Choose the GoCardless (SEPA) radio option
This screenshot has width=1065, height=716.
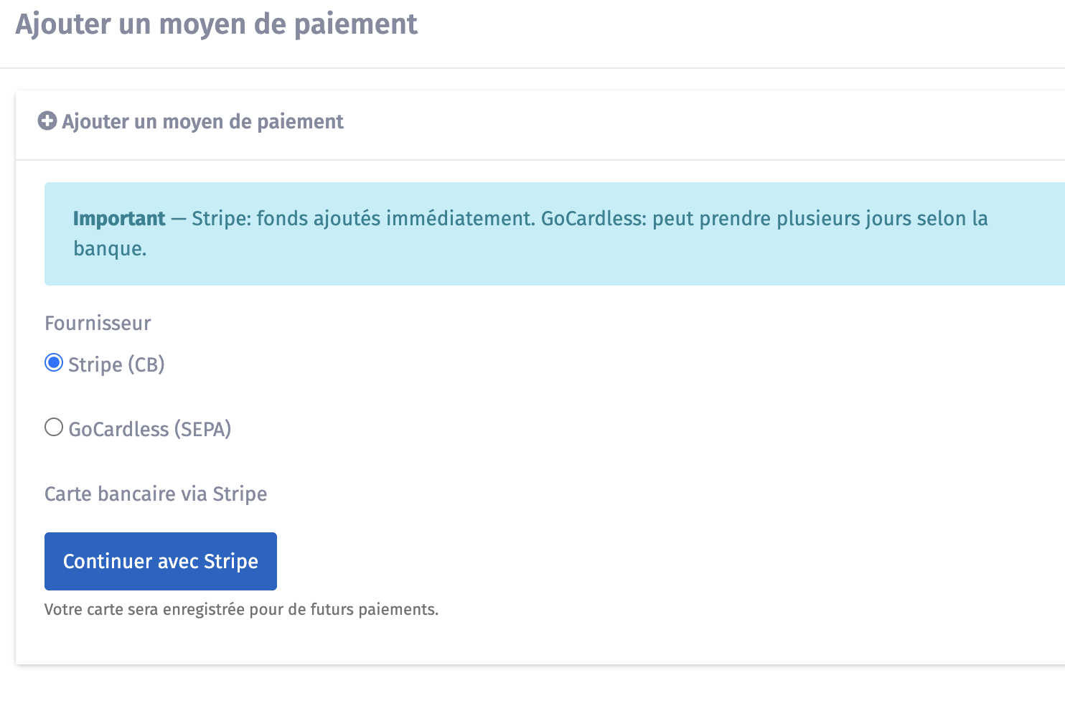coord(54,428)
